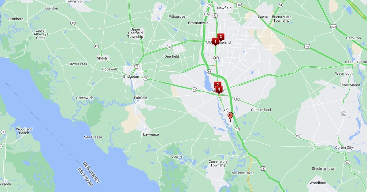The height and width of the screenshot is (192, 367).
Task: Click the Sea Breeze label
Action: tap(93, 137)
